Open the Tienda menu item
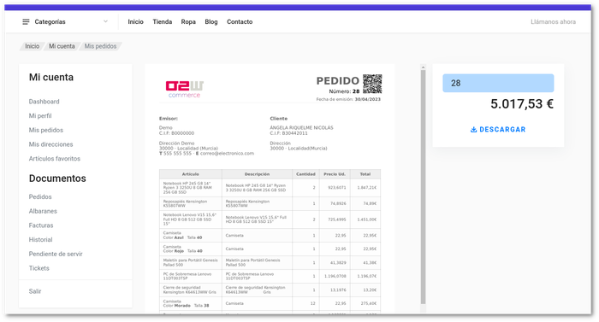Image resolution: width=599 pixels, height=322 pixels. (163, 22)
